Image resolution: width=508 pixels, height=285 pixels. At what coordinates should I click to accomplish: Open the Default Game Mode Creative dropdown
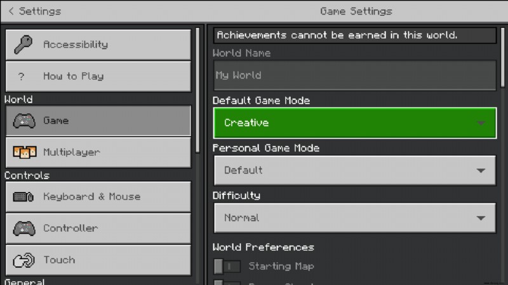coord(355,123)
